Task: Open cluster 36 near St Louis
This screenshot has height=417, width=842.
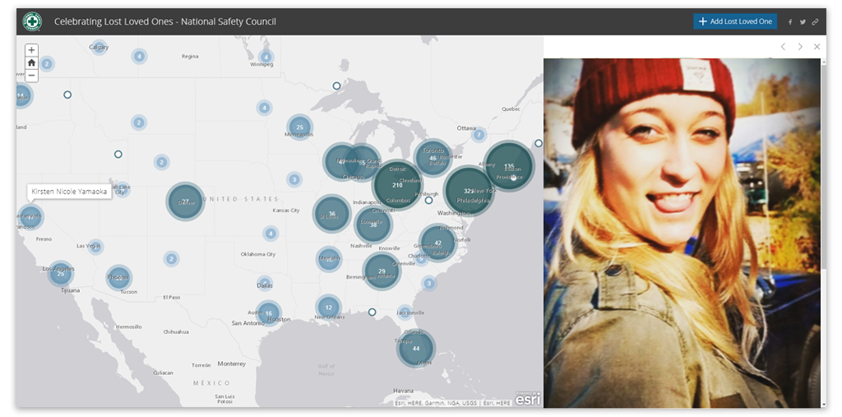Action: 332,213
